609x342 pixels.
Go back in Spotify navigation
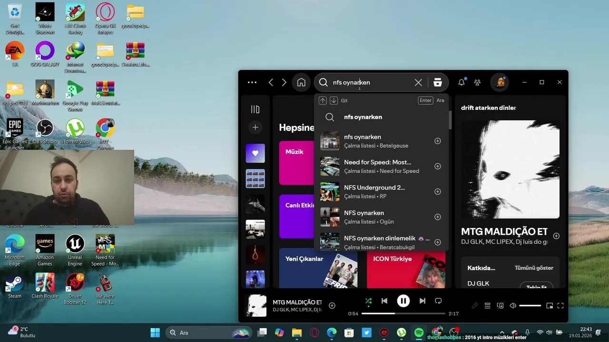(x=271, y=82)
